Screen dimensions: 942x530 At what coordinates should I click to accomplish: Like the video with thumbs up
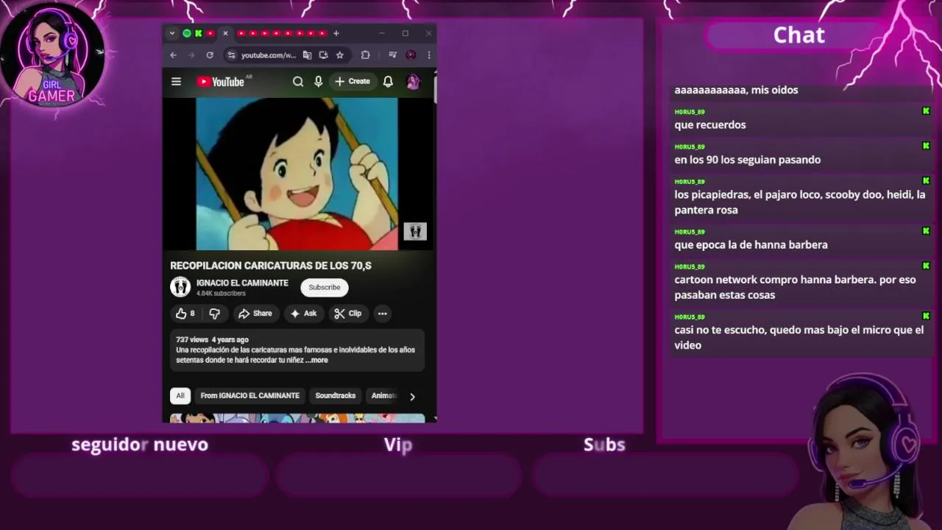[x=185, y=314]
